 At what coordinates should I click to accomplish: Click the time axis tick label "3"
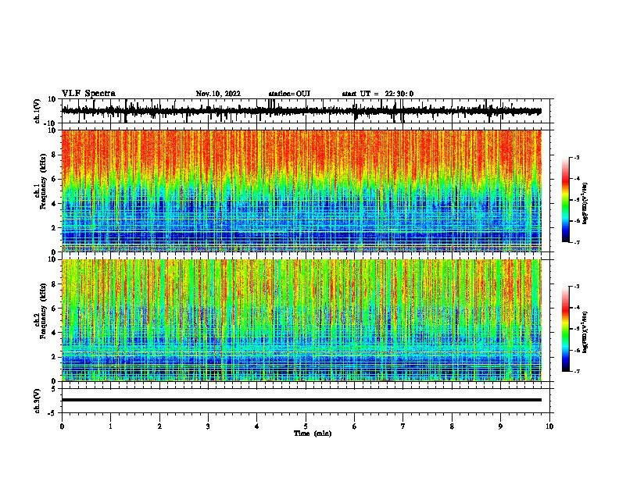click(x=208, y=426)
